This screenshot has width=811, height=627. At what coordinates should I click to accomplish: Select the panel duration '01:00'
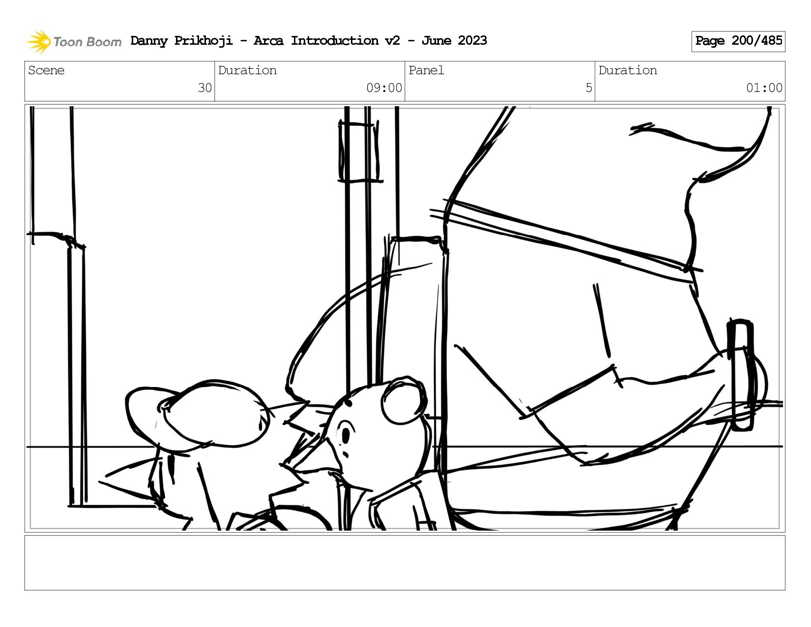pyautogui.click(x=764, y=88)
